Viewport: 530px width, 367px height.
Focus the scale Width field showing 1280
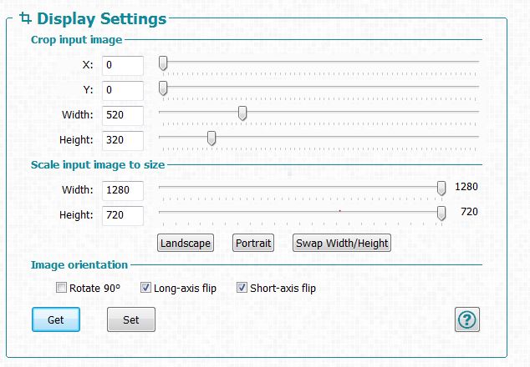[x=123, y=190]
